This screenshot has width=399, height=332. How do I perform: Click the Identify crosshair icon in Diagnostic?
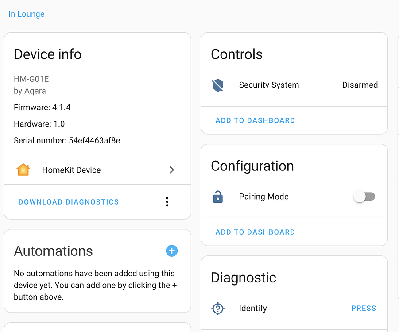pos(218,308)
